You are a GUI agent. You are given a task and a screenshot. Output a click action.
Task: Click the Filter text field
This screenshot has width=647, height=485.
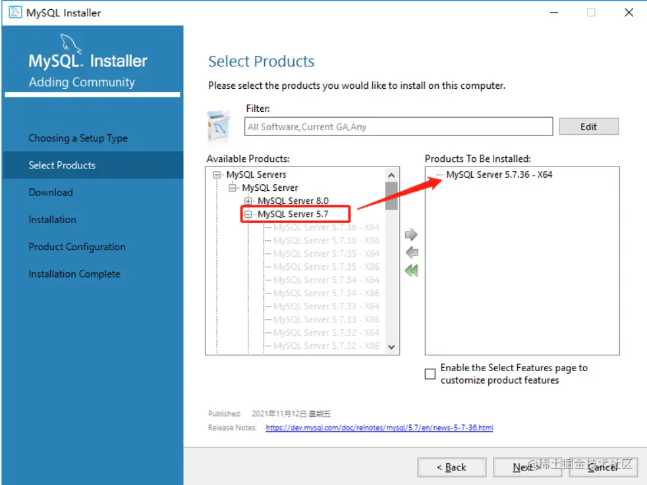coord(399,126)
